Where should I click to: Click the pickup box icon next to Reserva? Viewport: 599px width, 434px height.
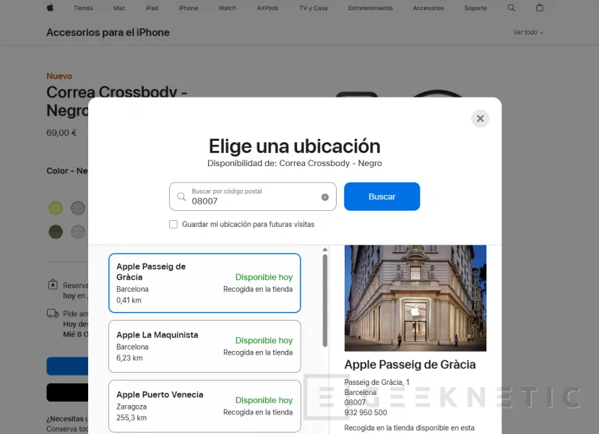51,285
